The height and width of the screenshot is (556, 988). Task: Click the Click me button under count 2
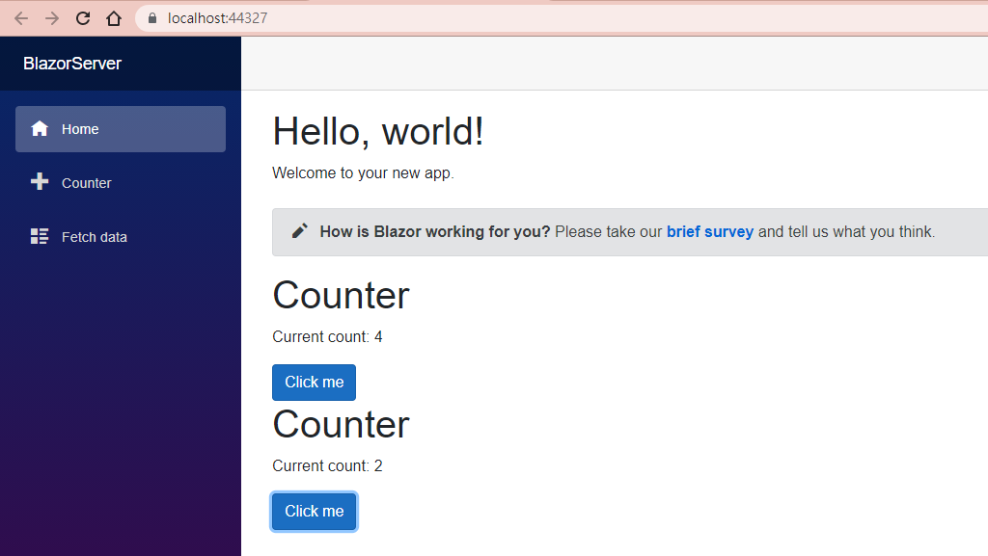click(x=314, y=512)
